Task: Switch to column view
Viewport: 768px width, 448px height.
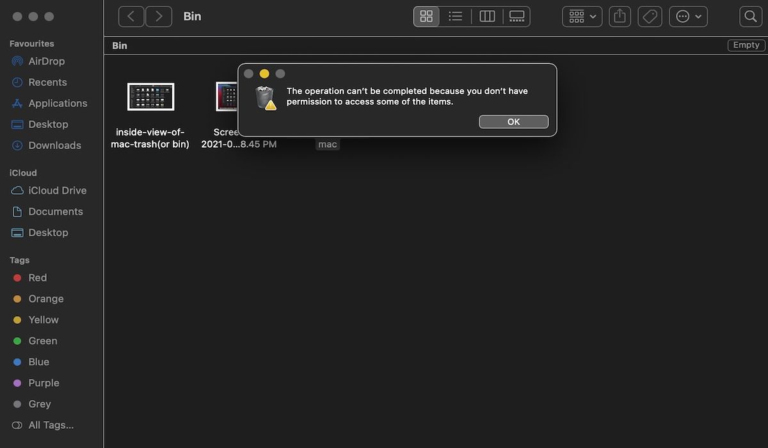Action: point(487,17)
